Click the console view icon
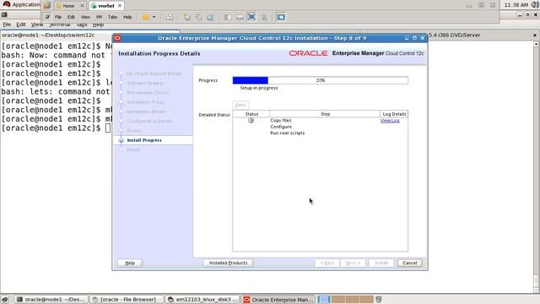Image resolution: width=540 pixels, height=304 pixels. pyautogui.click(x=281, y=17)
